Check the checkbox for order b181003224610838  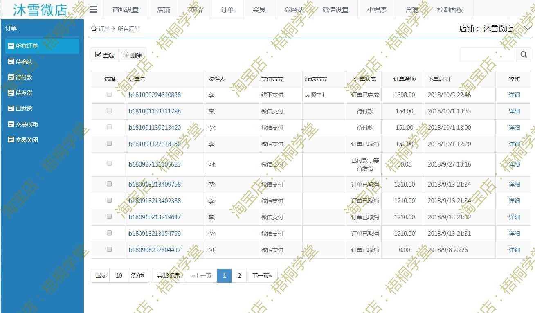click(109, 95)
